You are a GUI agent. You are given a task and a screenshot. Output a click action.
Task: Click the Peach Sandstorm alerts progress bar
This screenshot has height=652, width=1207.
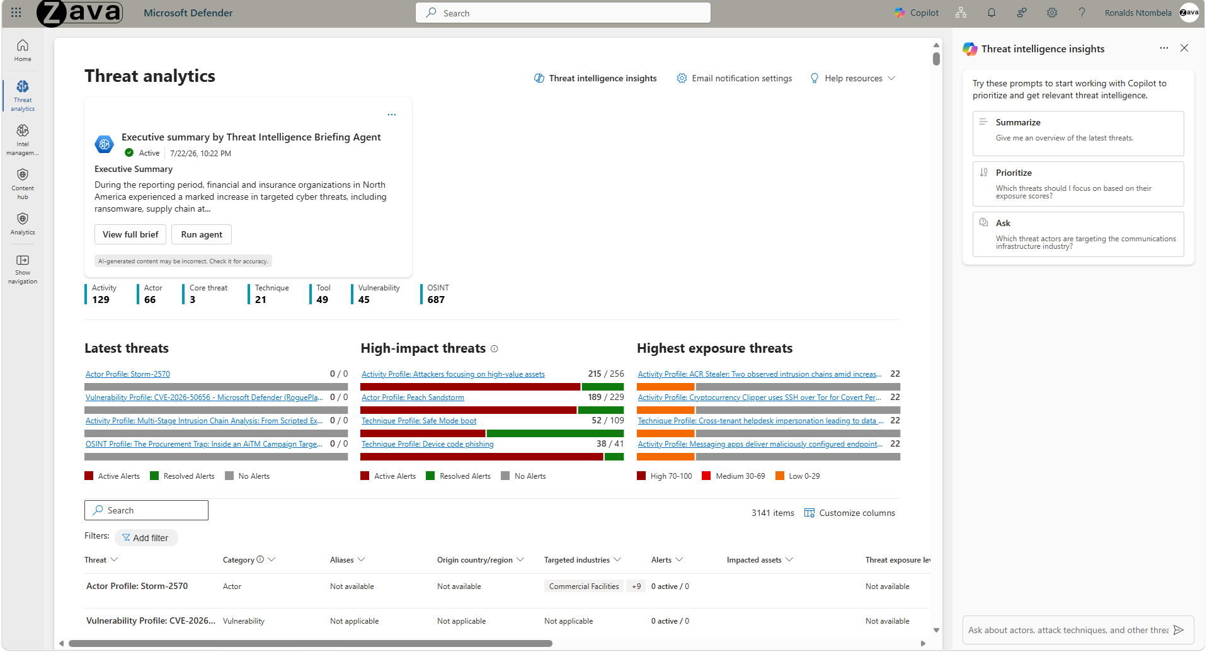coord(492,410)
